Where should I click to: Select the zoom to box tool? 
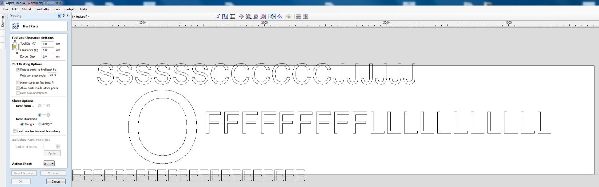pyautogui.click(x=248, y=16)
